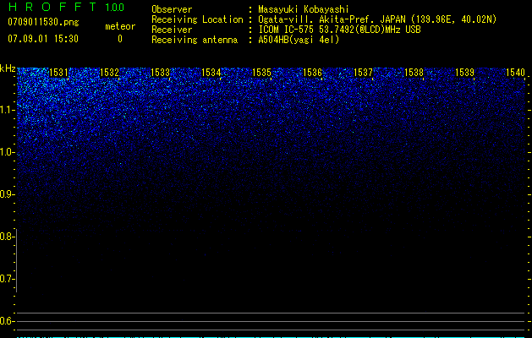Click time marker 1539

click(464, 73)
